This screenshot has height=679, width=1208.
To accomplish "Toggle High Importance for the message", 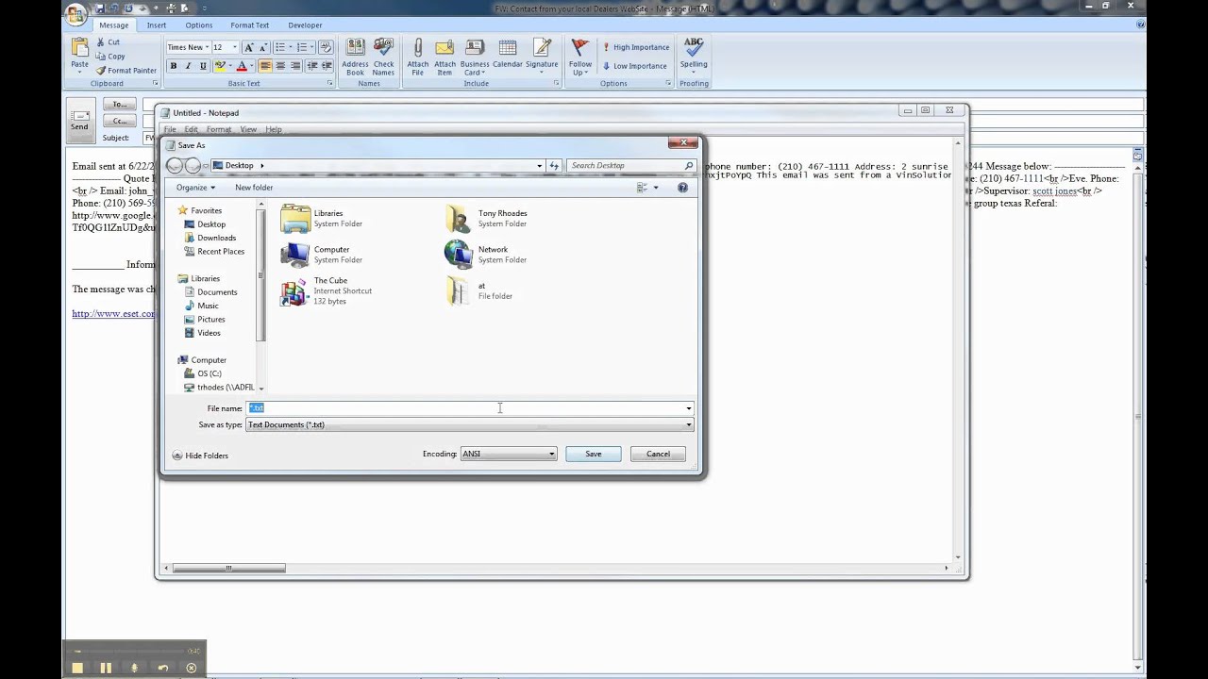I will point(635,47).
